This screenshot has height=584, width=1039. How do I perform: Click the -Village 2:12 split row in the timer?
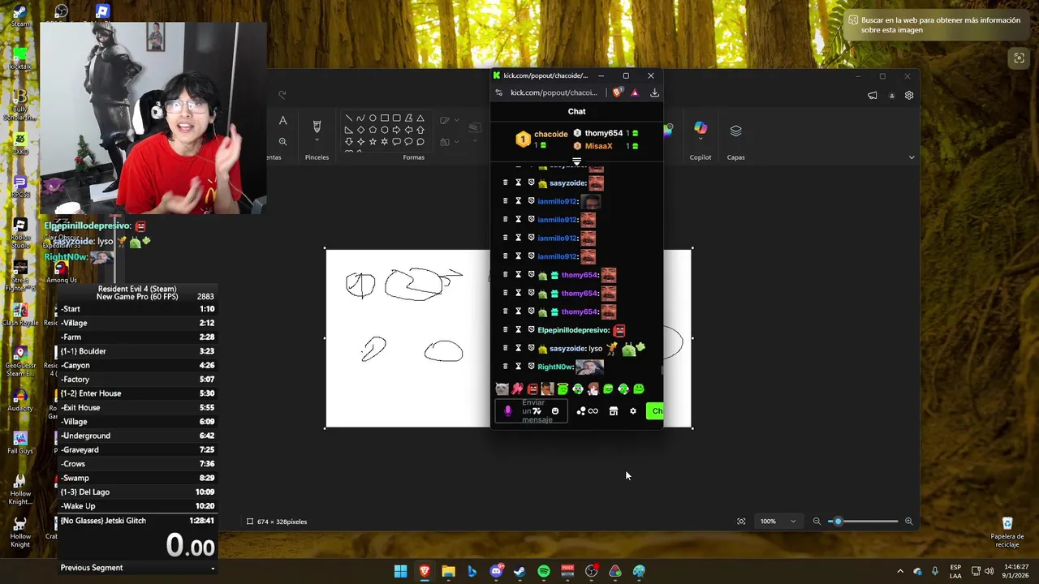pyautogui.click(x=136, y=323)
